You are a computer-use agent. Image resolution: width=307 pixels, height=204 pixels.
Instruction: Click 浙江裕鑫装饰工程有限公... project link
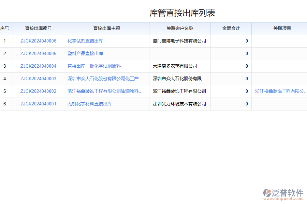[x=280, y=91]
